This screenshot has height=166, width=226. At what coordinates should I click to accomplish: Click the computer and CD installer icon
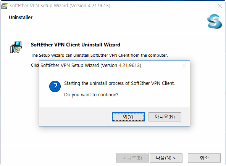pyautogui.click(x=16, y=47)
